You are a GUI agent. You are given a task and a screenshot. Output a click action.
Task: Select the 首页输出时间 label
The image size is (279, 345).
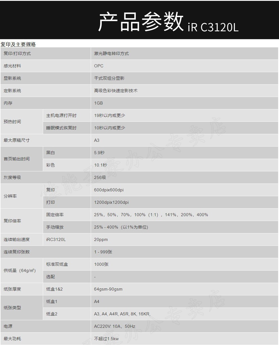17,159
